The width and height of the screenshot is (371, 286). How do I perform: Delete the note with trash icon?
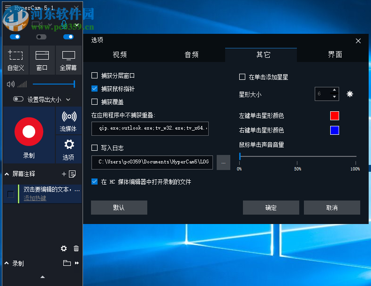click(x=76, y=248)
